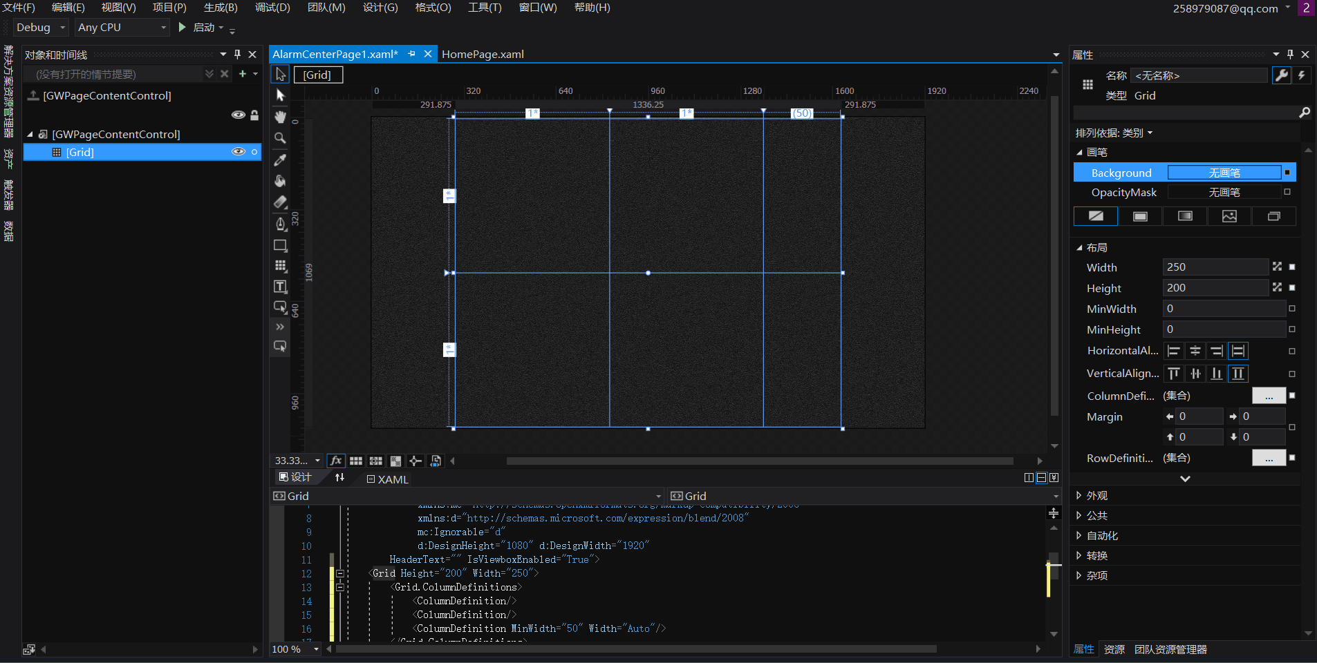
Task: Select the Pan (hand) tool
Action: pyautogui.click(x=280, y=117)
